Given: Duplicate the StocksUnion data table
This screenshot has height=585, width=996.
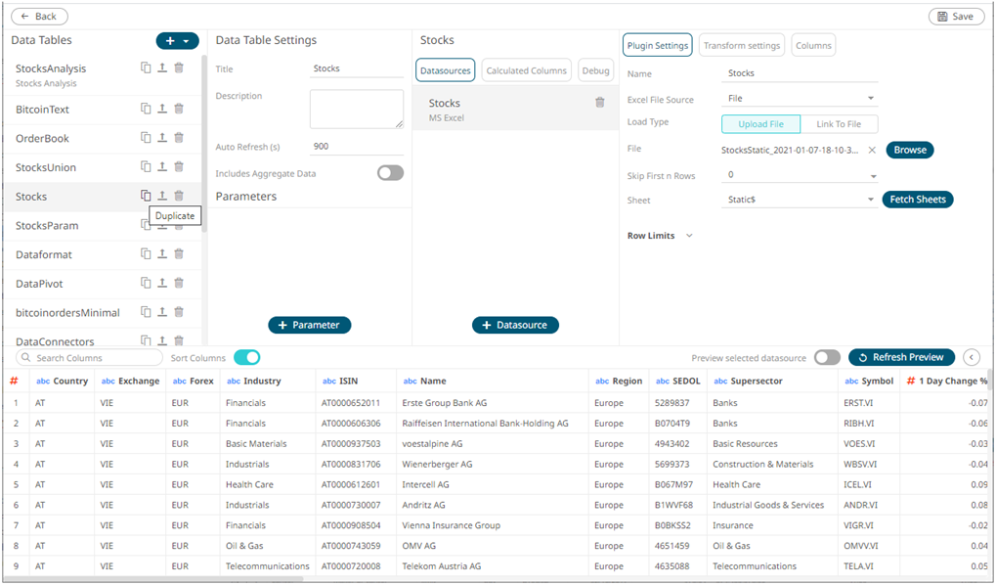Looking at the screenshot, I should (146, 167).
